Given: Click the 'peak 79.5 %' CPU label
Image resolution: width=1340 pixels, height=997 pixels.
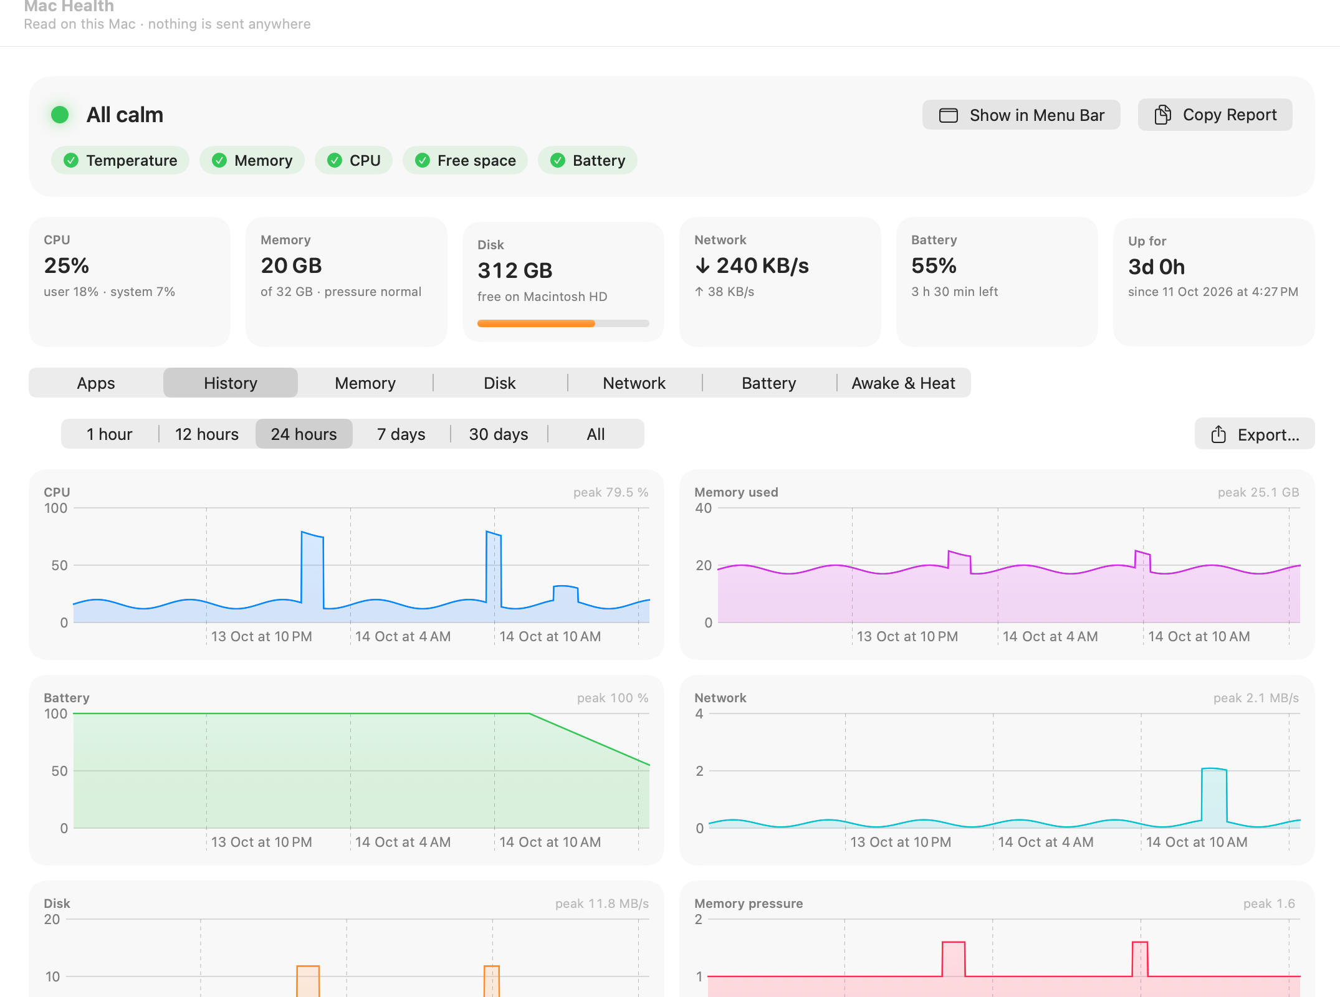Looking at the screenshot, I should pos(611,492).
